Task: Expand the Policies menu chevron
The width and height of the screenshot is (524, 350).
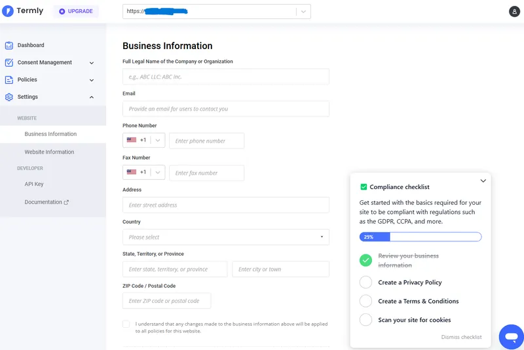Action: point(92,80)
